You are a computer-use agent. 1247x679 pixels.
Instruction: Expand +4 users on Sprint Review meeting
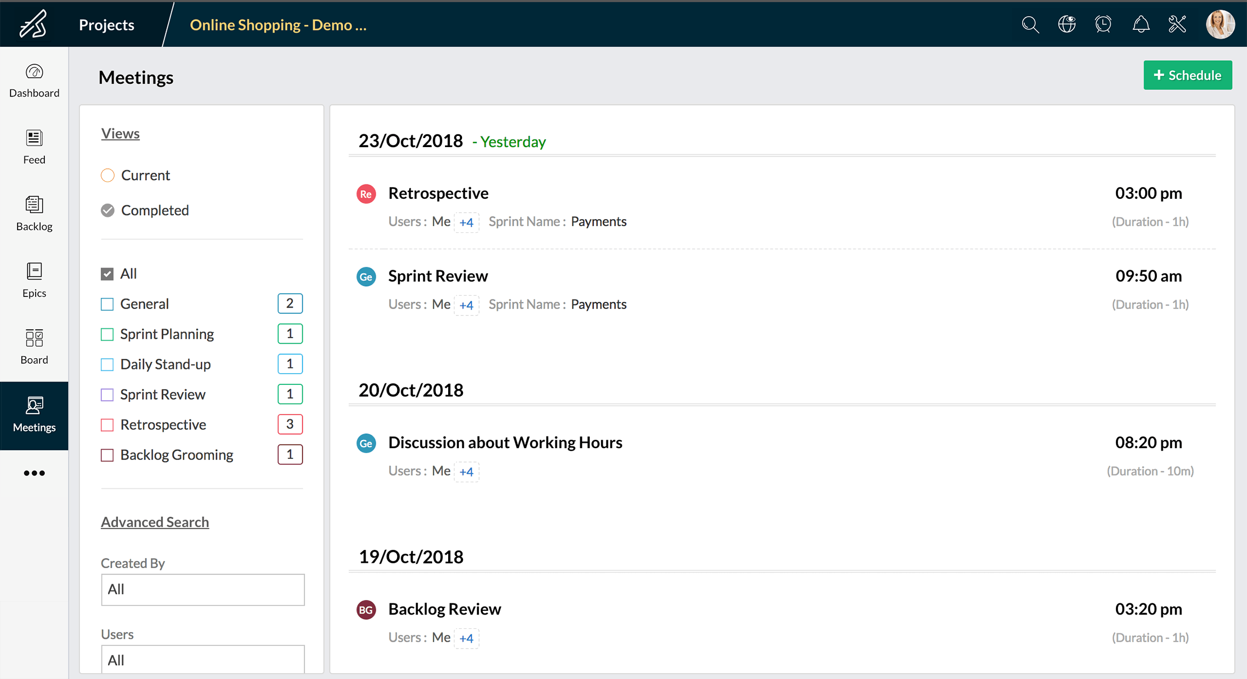coord(466,305)
